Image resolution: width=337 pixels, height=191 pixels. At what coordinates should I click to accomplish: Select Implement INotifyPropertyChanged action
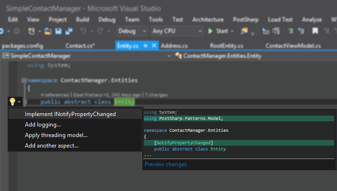tap(70, 114)
